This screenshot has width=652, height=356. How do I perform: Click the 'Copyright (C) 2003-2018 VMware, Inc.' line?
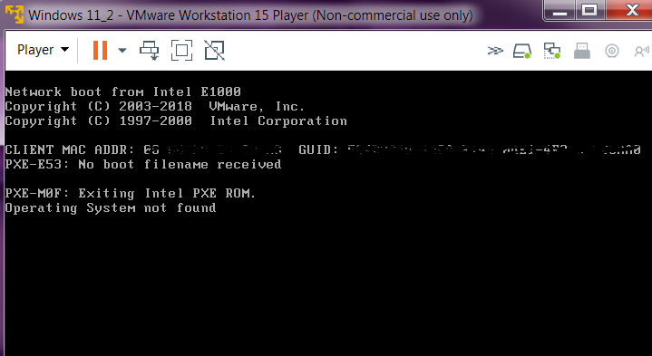pos(155,106)
